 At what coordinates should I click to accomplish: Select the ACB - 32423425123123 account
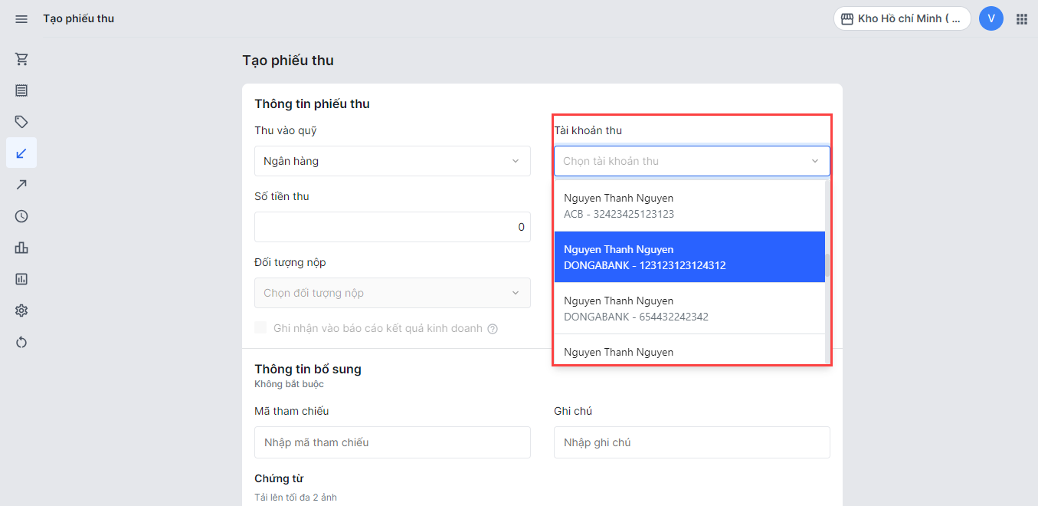pos(689,206)
